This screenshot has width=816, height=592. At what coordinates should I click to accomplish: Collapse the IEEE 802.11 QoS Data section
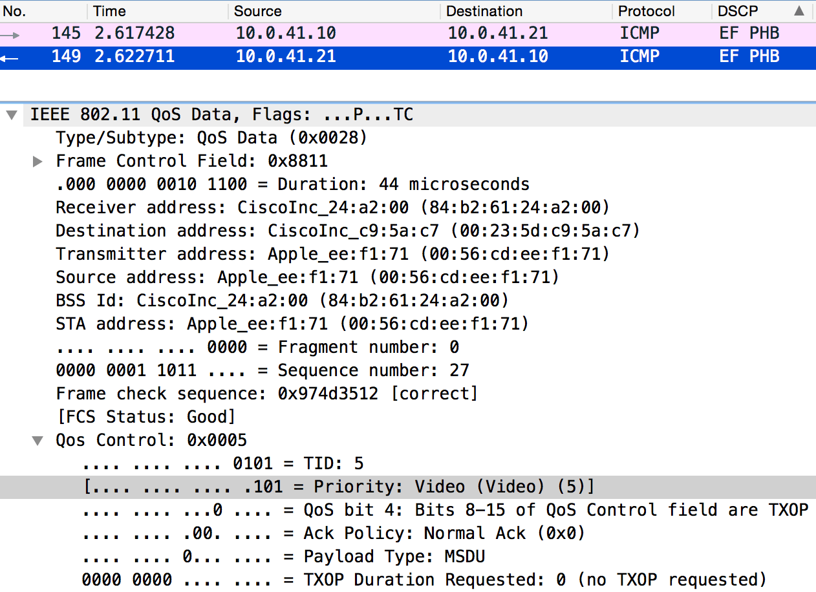coord(13,114)
